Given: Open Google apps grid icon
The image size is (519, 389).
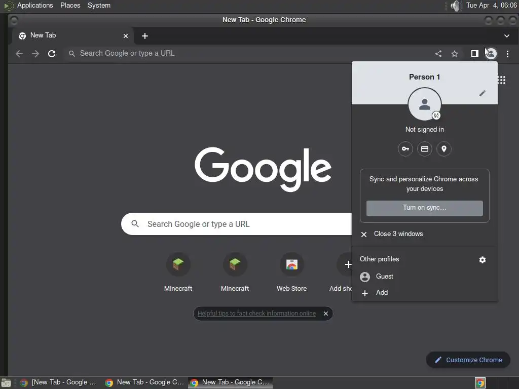Looking at the screenshot, I should tap(502, 80).
